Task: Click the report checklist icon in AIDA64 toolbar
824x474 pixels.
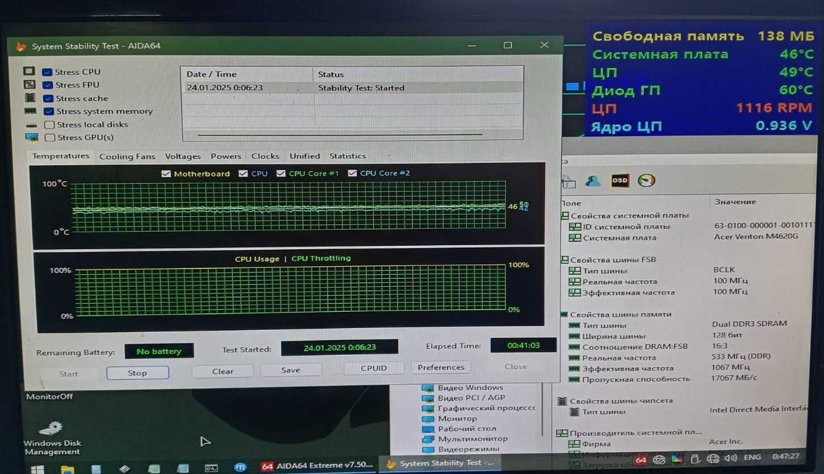Action: point(568,182)
